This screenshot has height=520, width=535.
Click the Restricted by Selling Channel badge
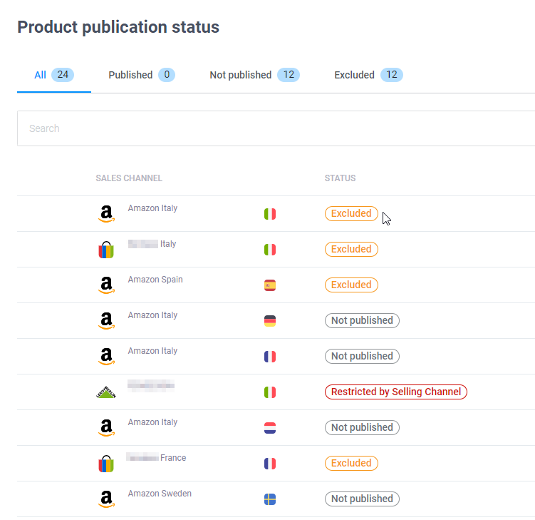[395, 392]
